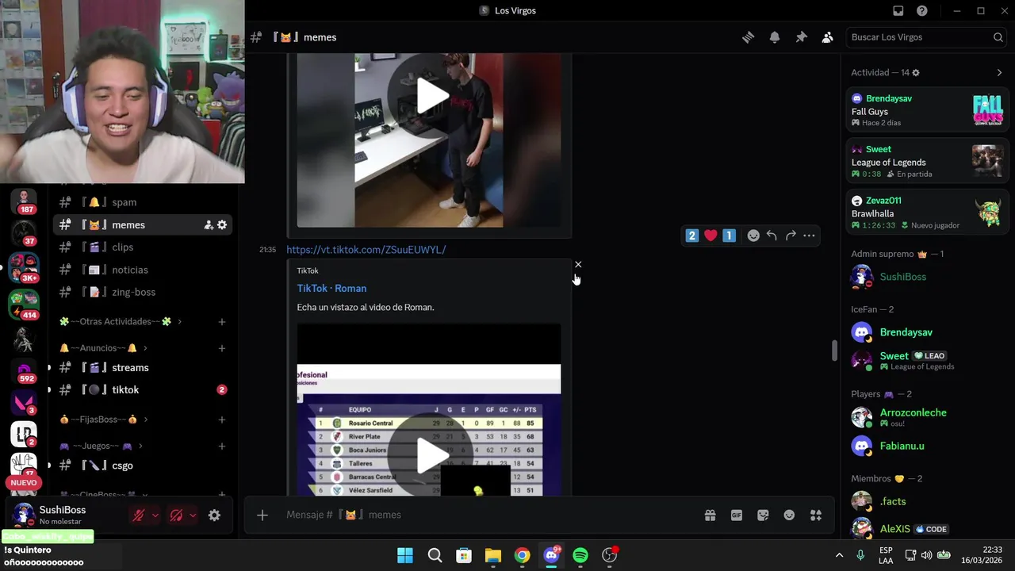Image resolution: width=1015 pixels, height=571 pixels.
Task: Open headphone output options arrow
Action: pyautogui.click(x=193, y=515)
